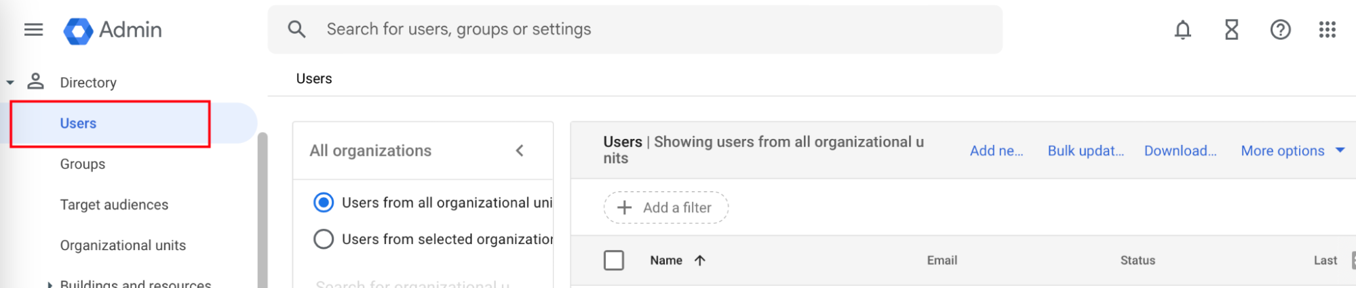Viewport: 1356px width, 288px height.
Task: Expand Buildings and resources
Action: [x=50, y=284]
